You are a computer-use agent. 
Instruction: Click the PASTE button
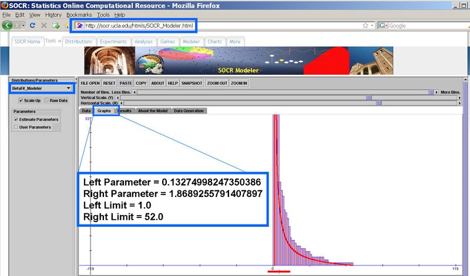coord(126,83)
